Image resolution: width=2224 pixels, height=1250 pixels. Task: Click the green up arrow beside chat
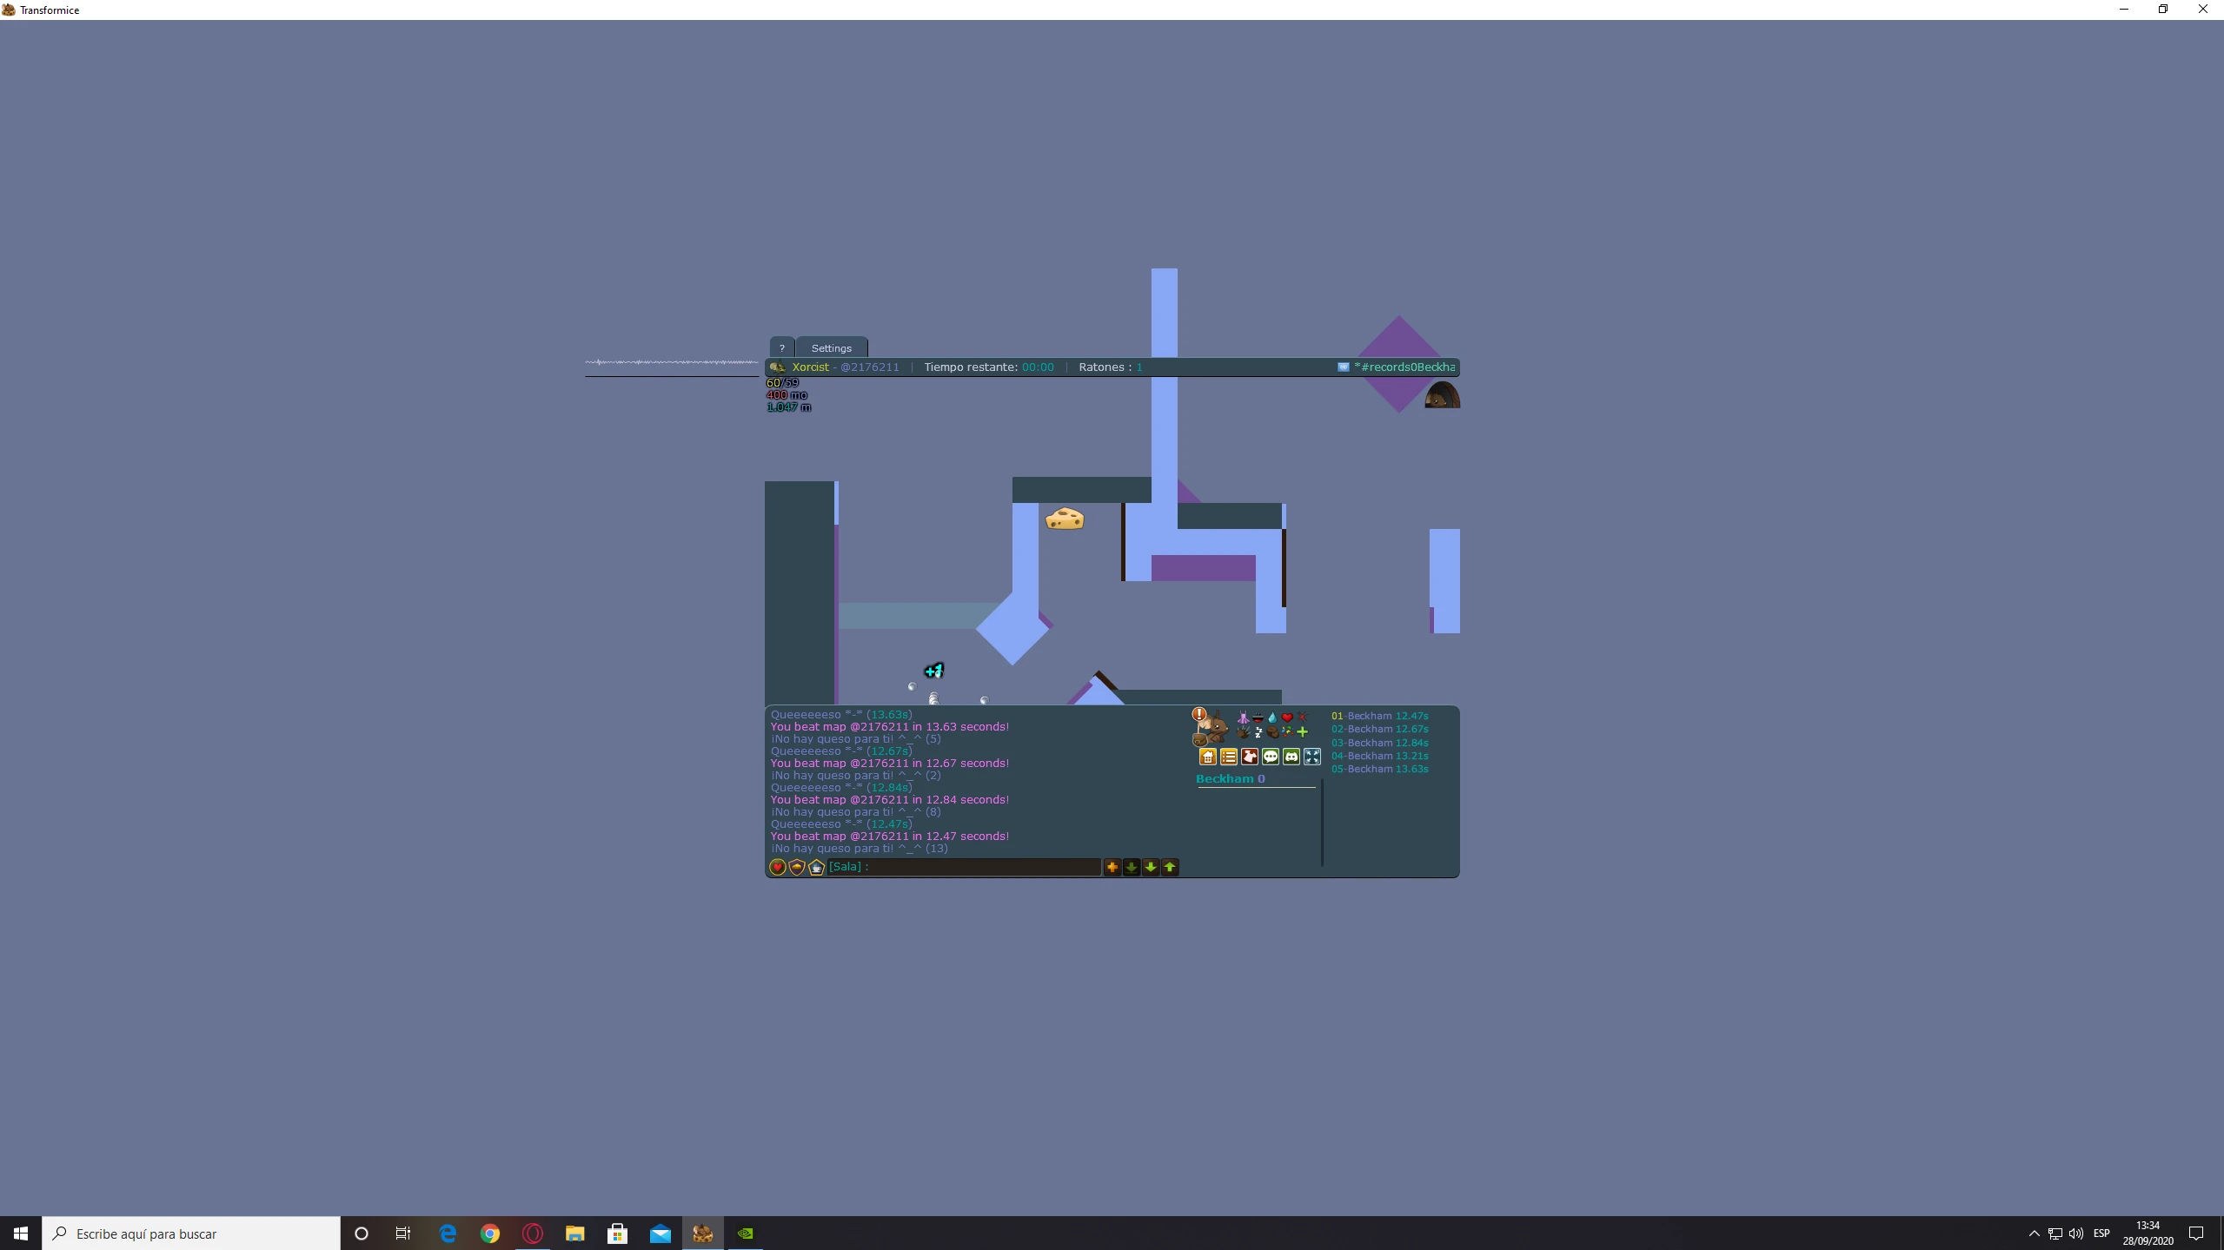tap(1170, 867)
